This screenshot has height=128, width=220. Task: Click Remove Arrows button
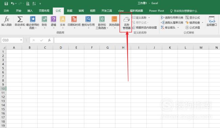pos(168,27)
